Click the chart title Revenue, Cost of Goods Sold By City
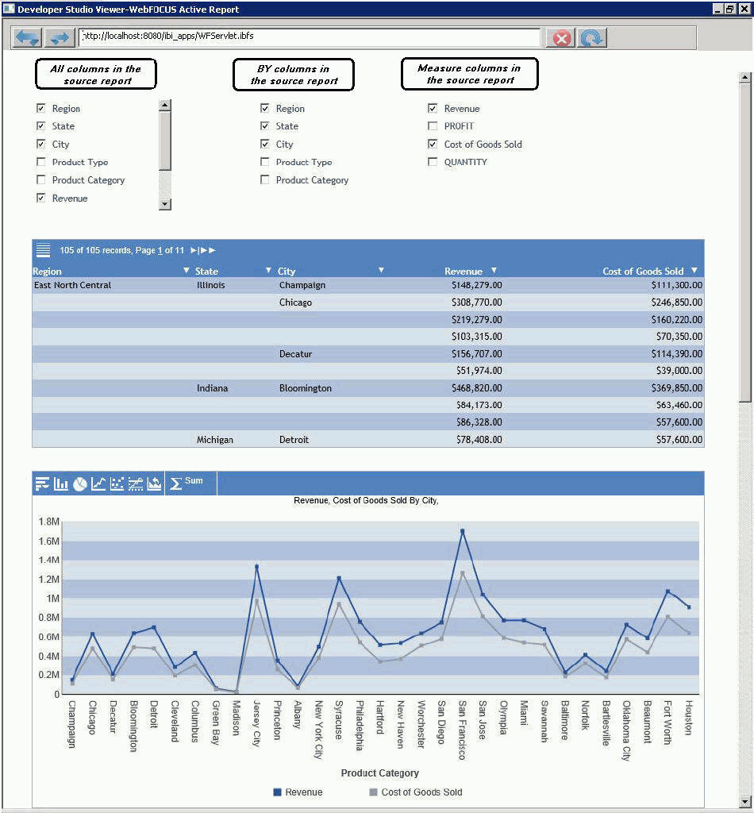The image size is (754, 813). pos(366,500)
